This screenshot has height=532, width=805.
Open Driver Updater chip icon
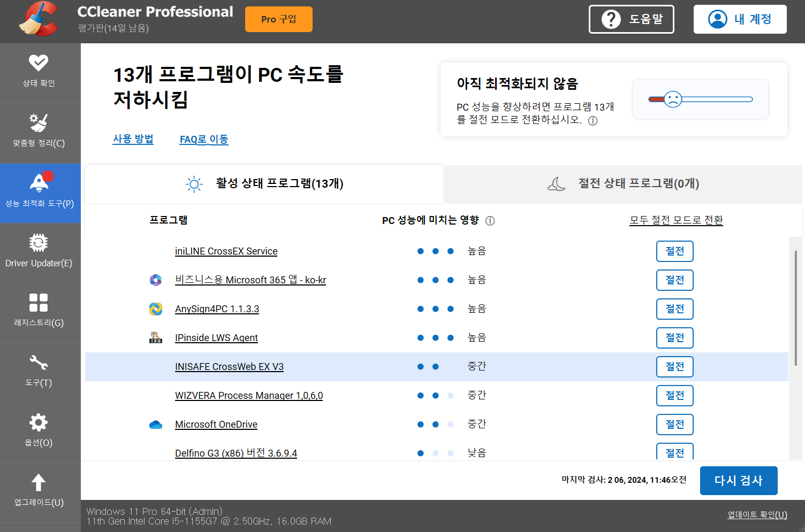[39, 243]
